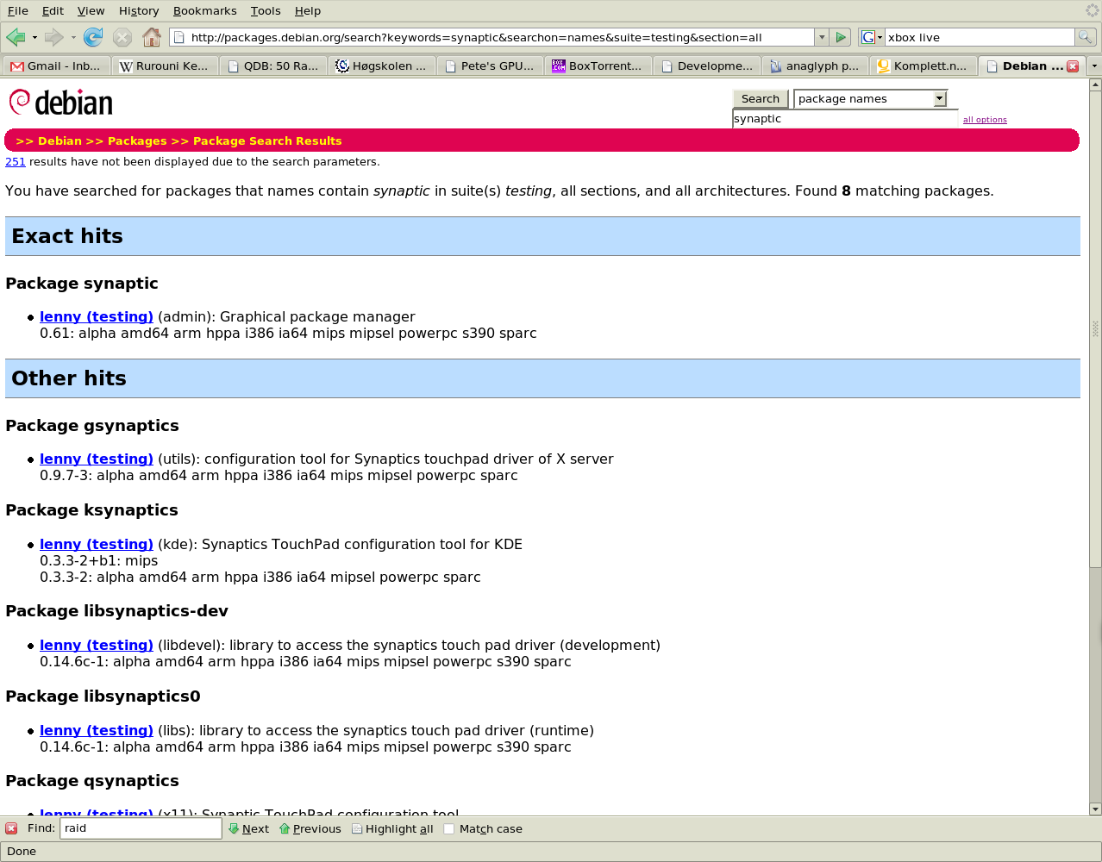Click the green Go button beside URL
The height and width of the screenshot is (862, 1102).
click(x=841, y=37)
